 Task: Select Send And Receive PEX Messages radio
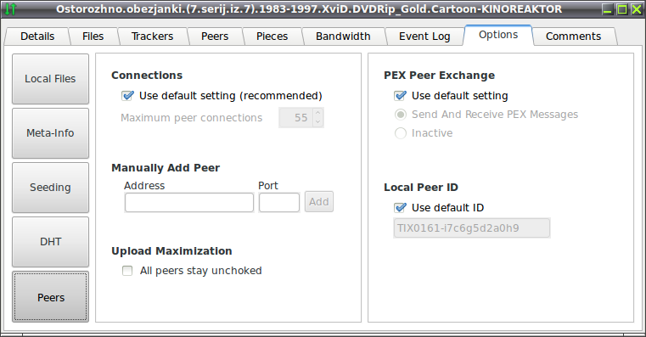[x=401, y=115]
